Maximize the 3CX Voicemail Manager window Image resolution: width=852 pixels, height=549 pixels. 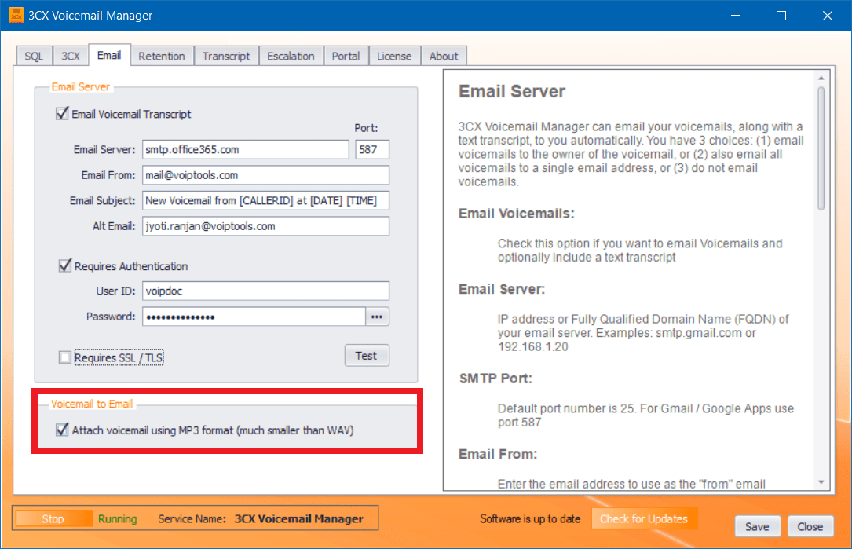tap(781, 15)
